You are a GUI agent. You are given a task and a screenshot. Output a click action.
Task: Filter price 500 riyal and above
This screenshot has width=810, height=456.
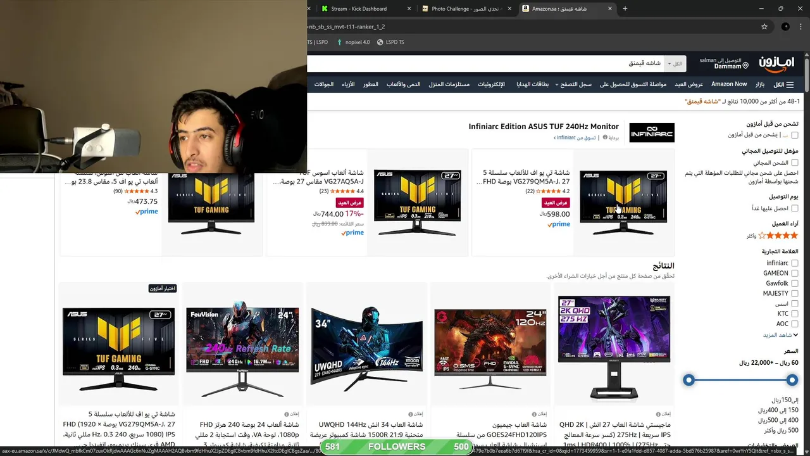(781, 431)
